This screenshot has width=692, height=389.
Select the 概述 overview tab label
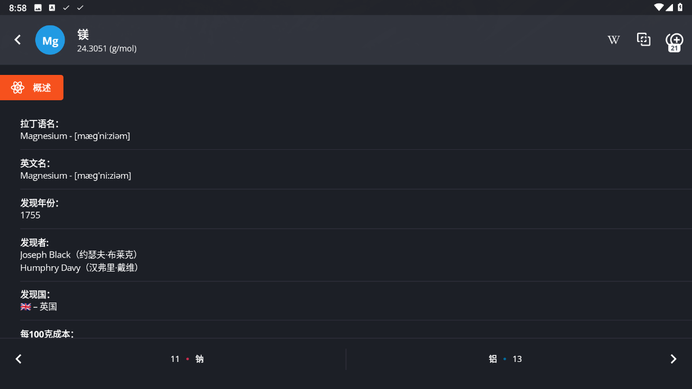pyautogui.click(x=42, y=88)
